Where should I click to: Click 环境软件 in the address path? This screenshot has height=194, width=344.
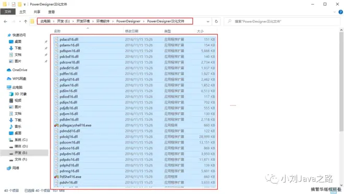point(103,21)
